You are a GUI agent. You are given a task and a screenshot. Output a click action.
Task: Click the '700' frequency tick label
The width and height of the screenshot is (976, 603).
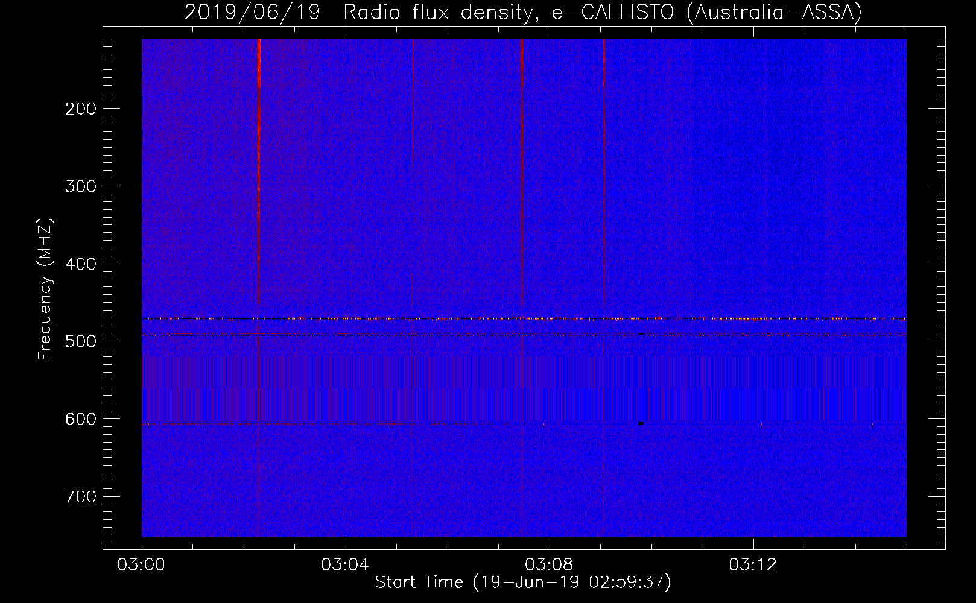(80, 497)
